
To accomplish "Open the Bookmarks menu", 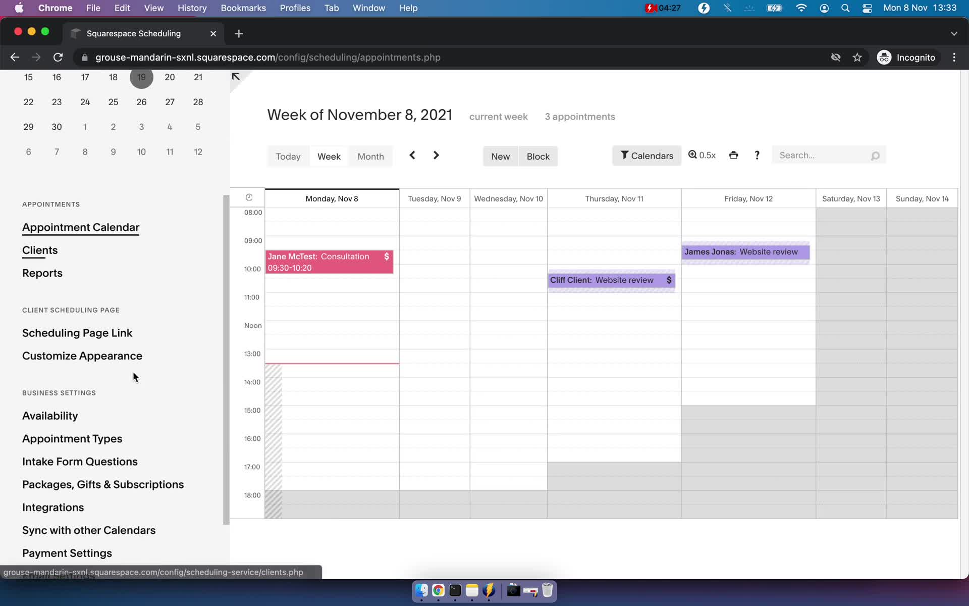I will pos(243,8).
